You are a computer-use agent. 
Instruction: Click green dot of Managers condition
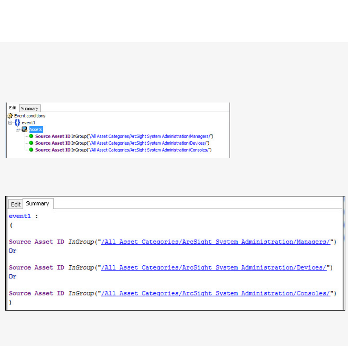(x=31, y=136)
